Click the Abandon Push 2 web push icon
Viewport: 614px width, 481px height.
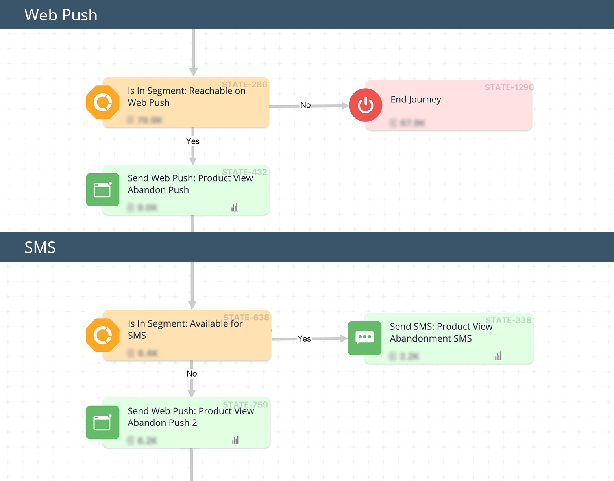tap(102, 422)
